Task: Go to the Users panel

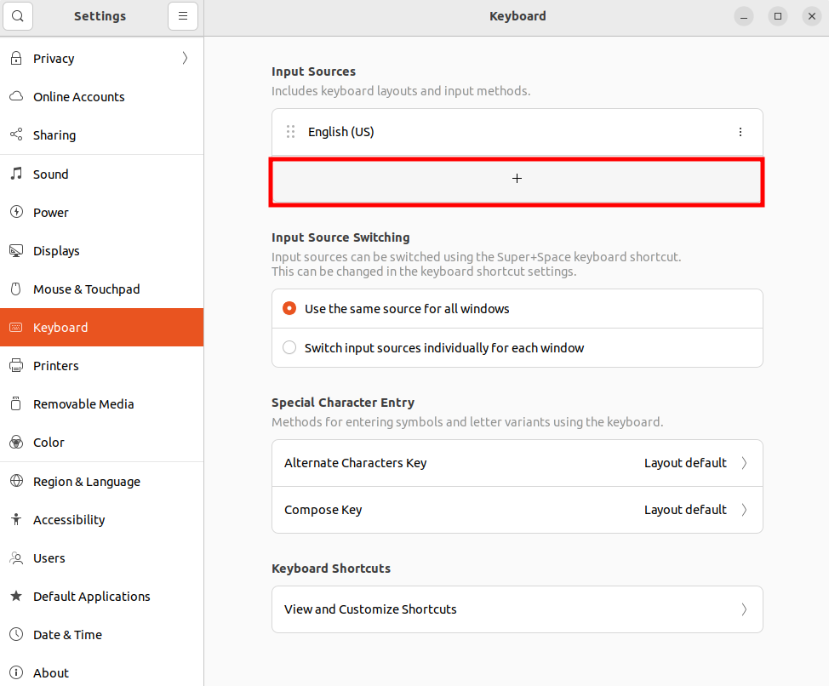Action: [101, 558]
